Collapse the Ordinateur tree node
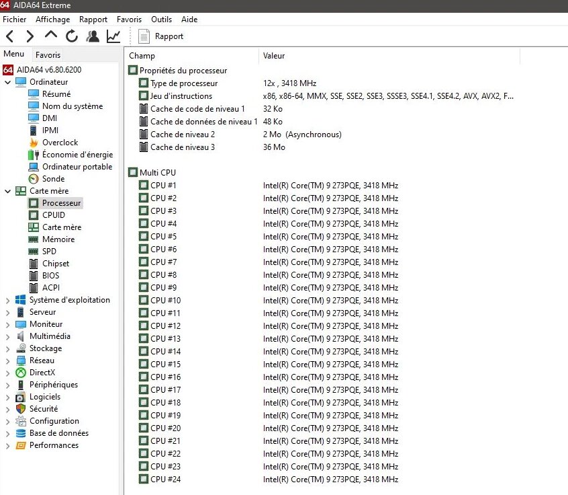The height and width of the screenshot is (495, 568). tap(7, 82)
